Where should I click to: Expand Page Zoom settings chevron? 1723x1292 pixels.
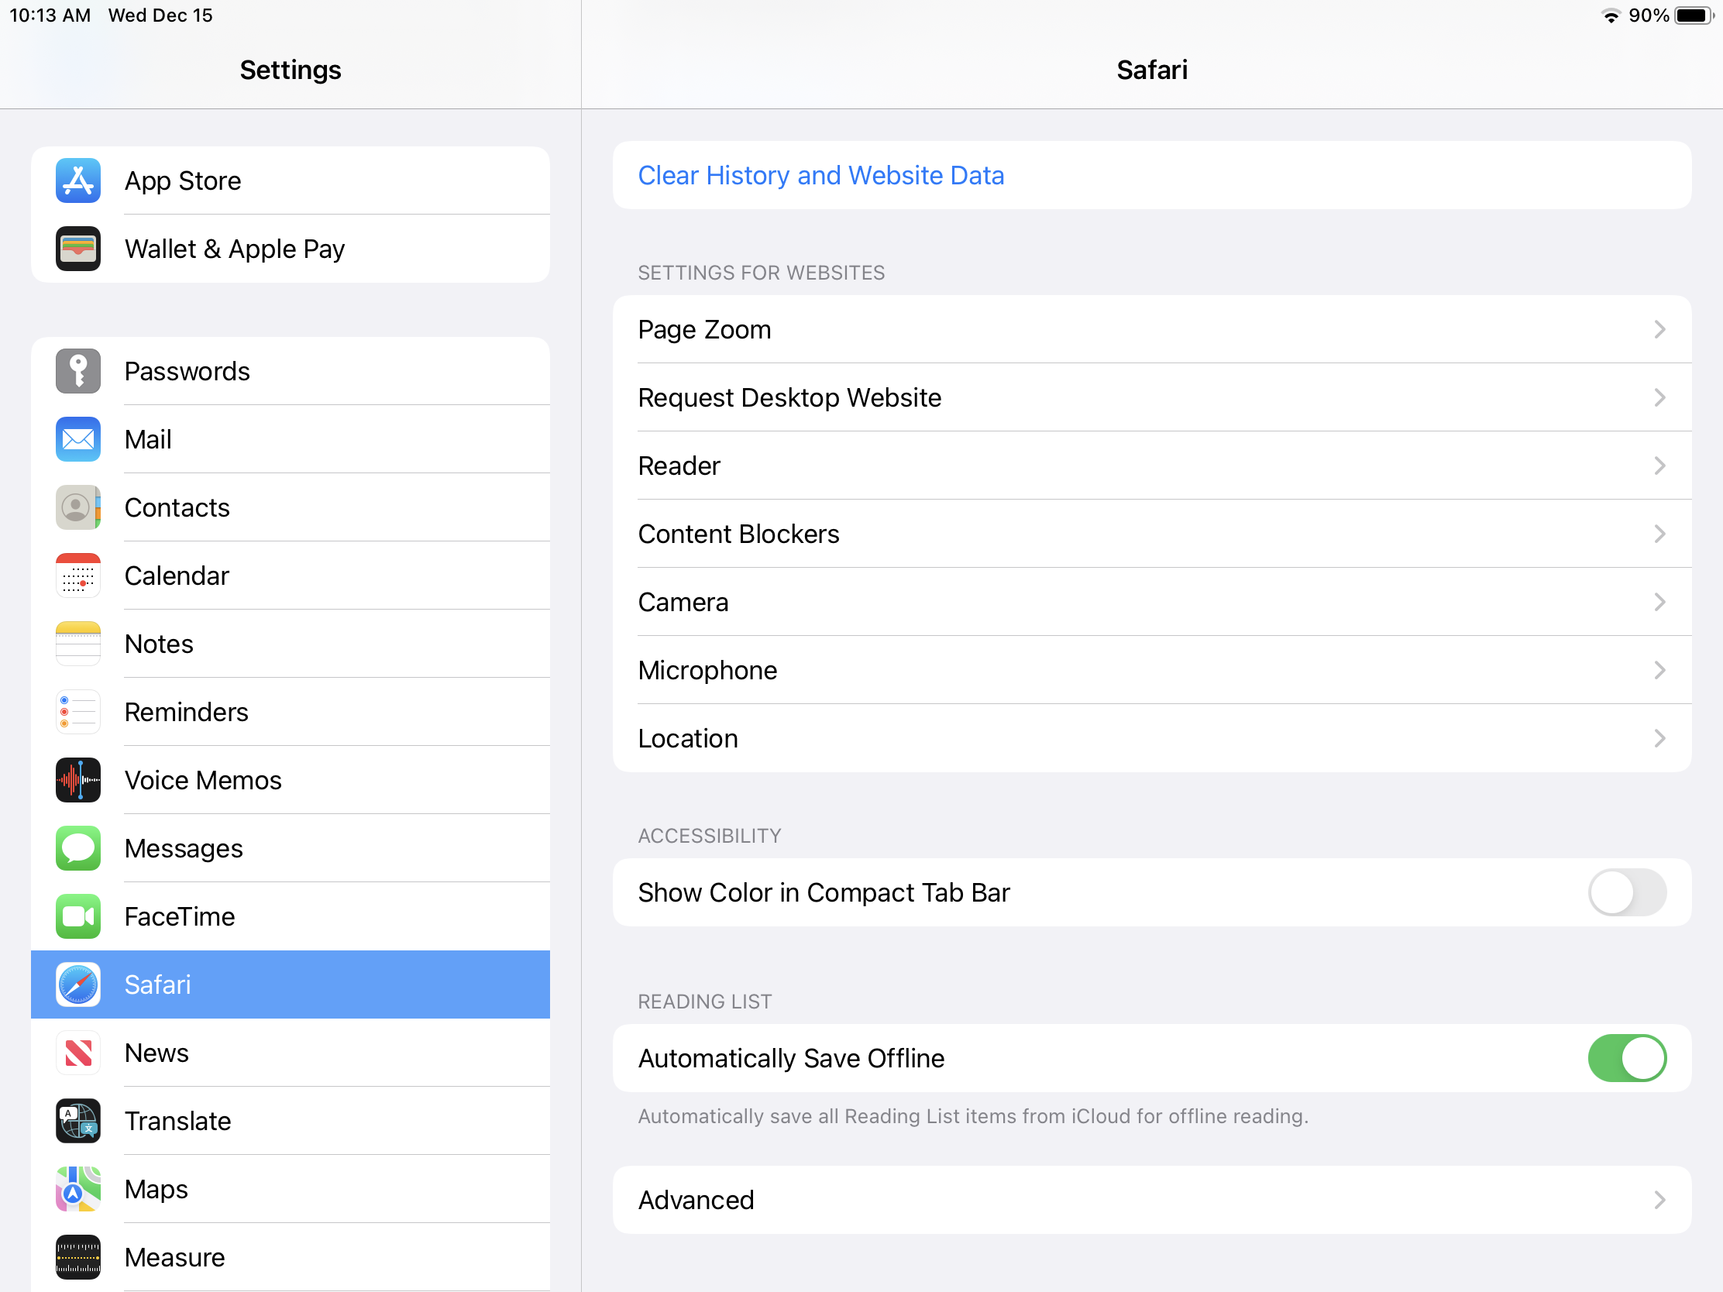tap(1659, 329)
